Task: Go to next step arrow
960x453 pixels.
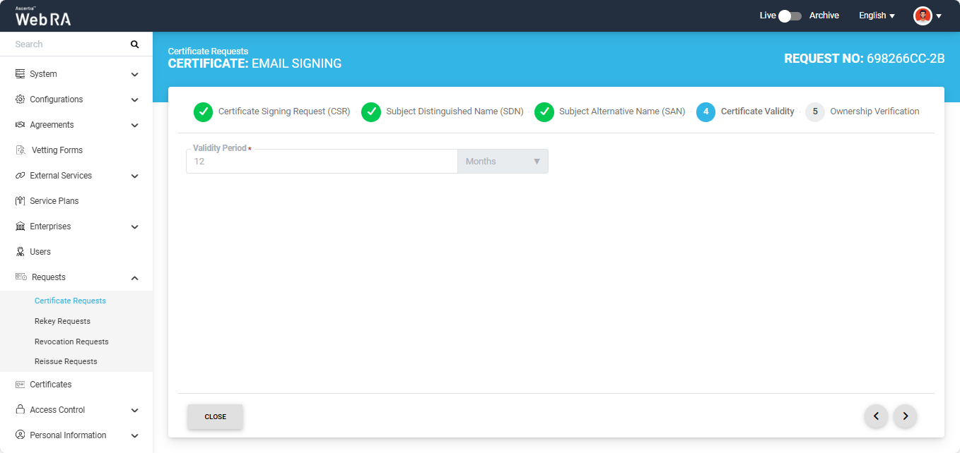Action: click(x=905, y=416)
